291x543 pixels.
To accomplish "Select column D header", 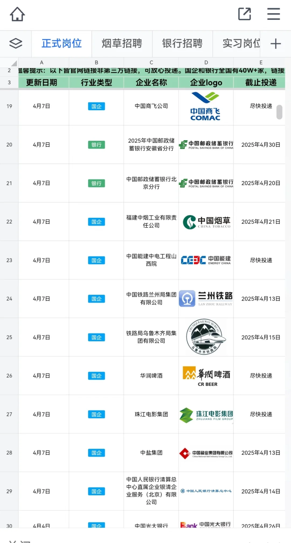I will point(206,62).
